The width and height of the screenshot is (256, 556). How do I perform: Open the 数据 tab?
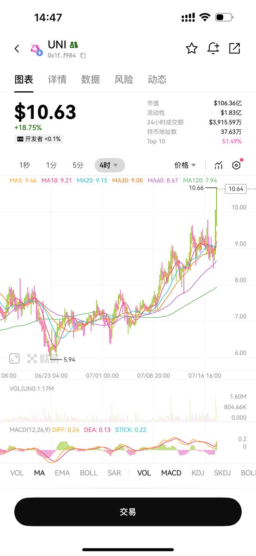90,79
